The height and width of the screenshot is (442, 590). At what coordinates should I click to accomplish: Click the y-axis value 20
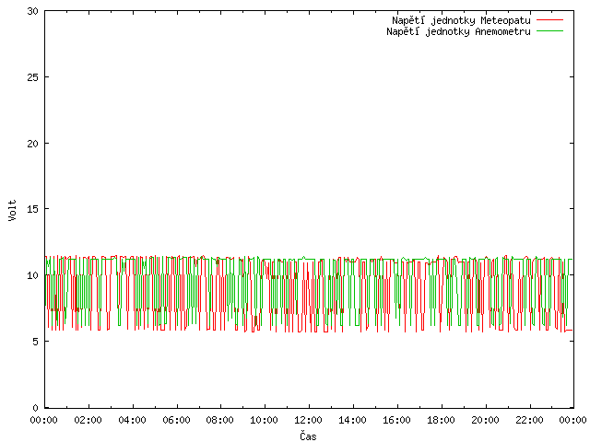[33, 144]
